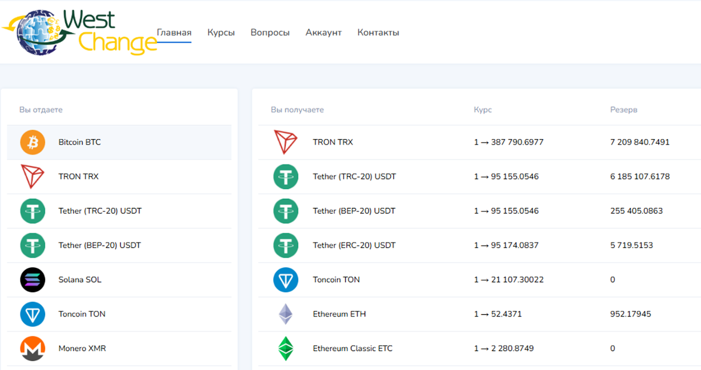
Task: Open the Главная menu item
Action: point(174,32)
